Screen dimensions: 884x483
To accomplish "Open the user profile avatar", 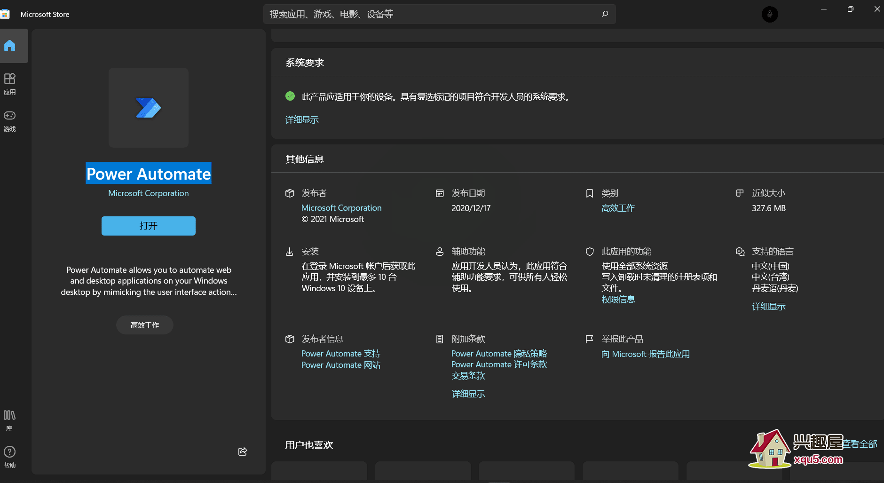I will click(770, 14).
